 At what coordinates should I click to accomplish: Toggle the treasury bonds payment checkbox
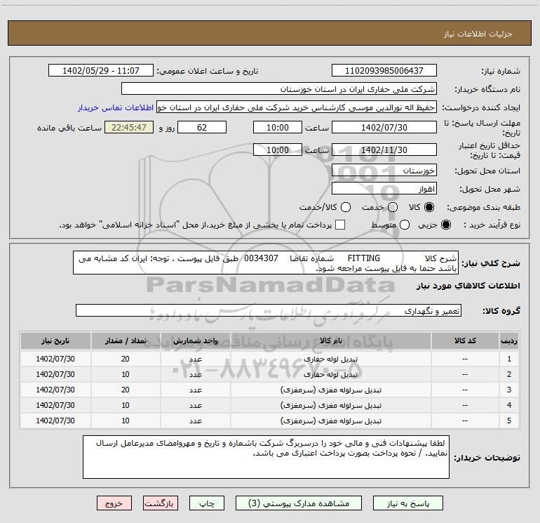pyautogui.click(x=340, y=225)
